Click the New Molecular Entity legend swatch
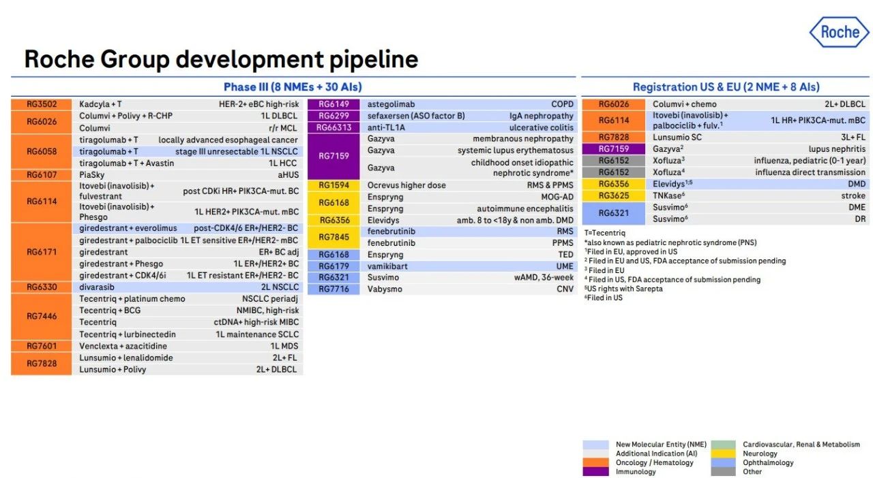The image size is (873, 478). point(595,445)
